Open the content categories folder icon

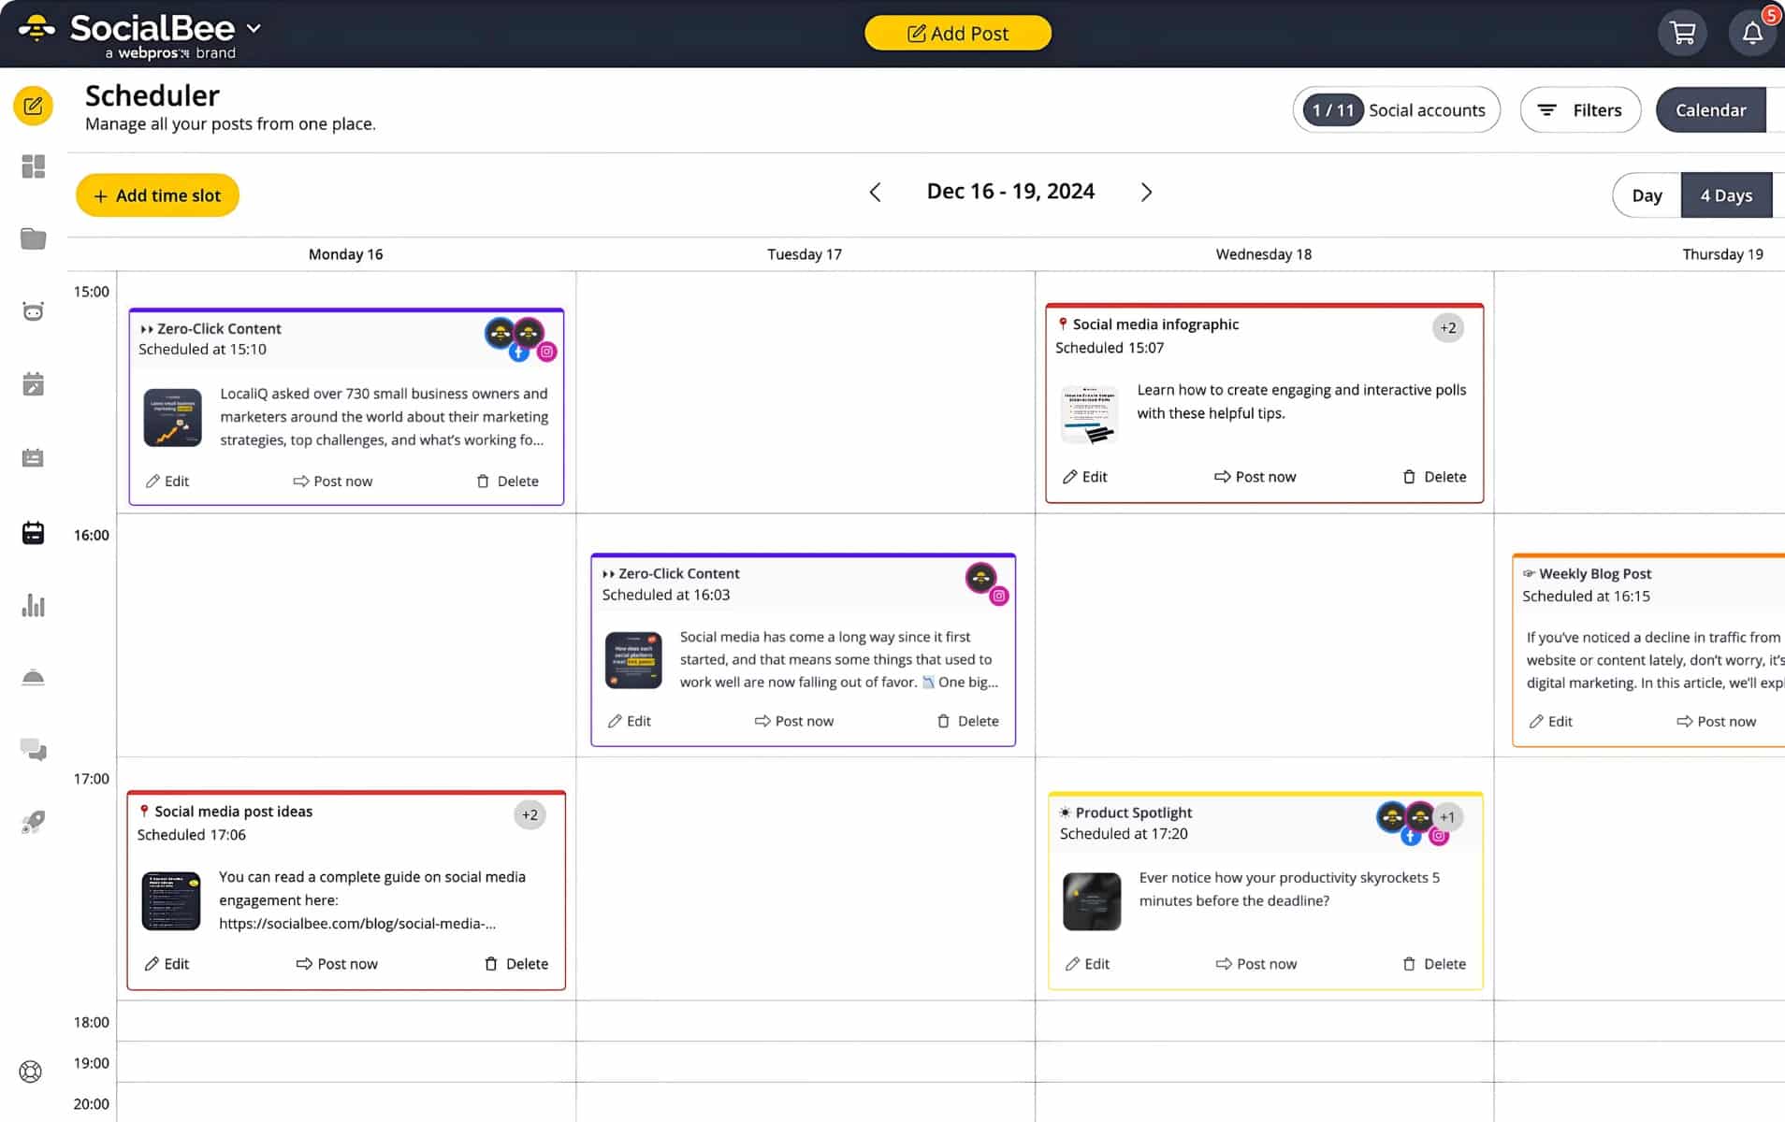tap(34, 239)
